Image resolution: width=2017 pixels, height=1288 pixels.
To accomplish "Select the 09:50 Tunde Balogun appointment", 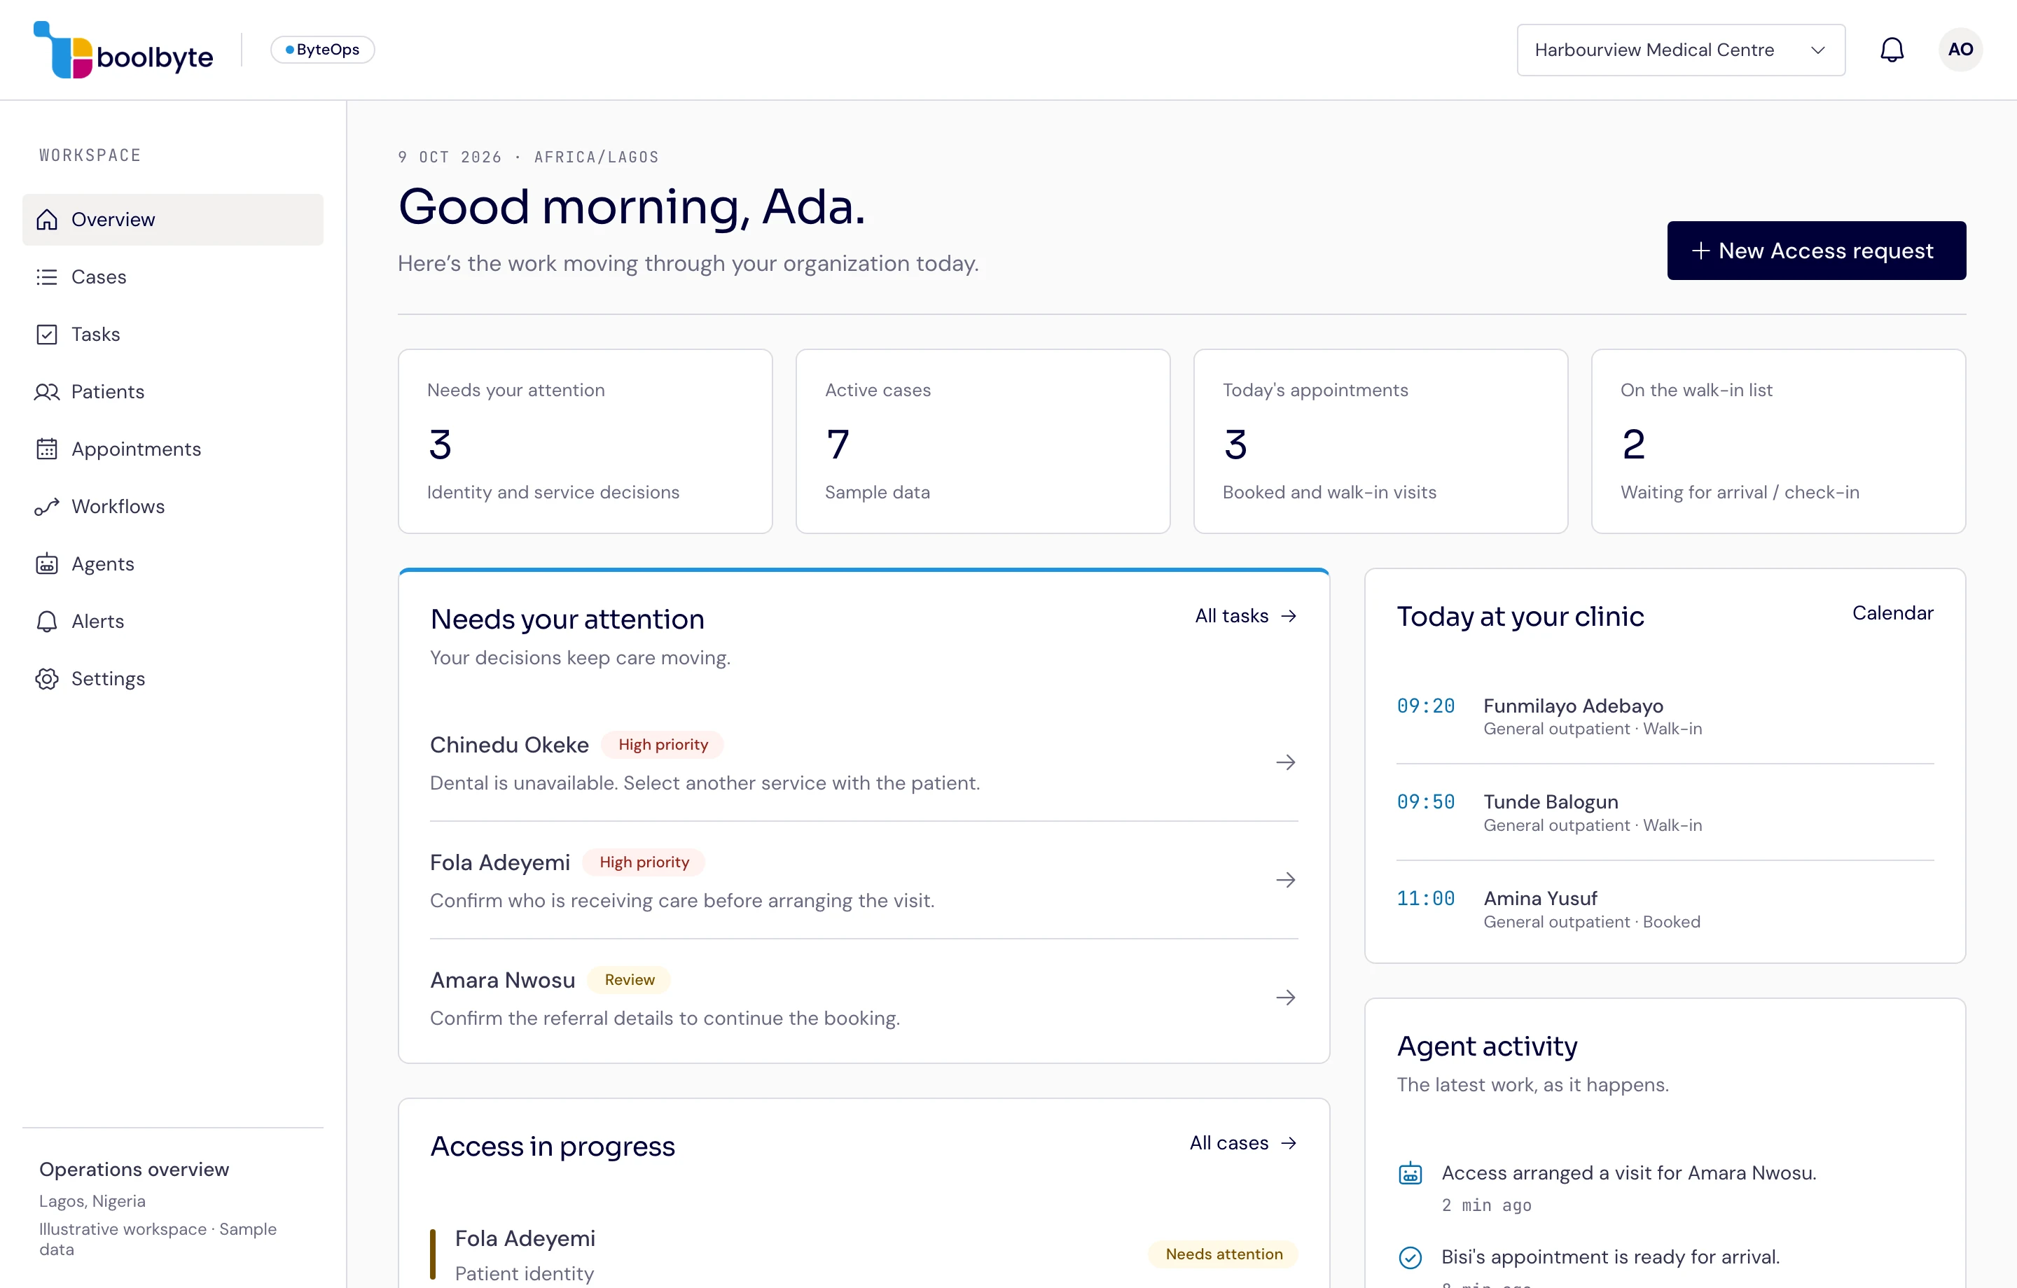I will coord(1665,812).
